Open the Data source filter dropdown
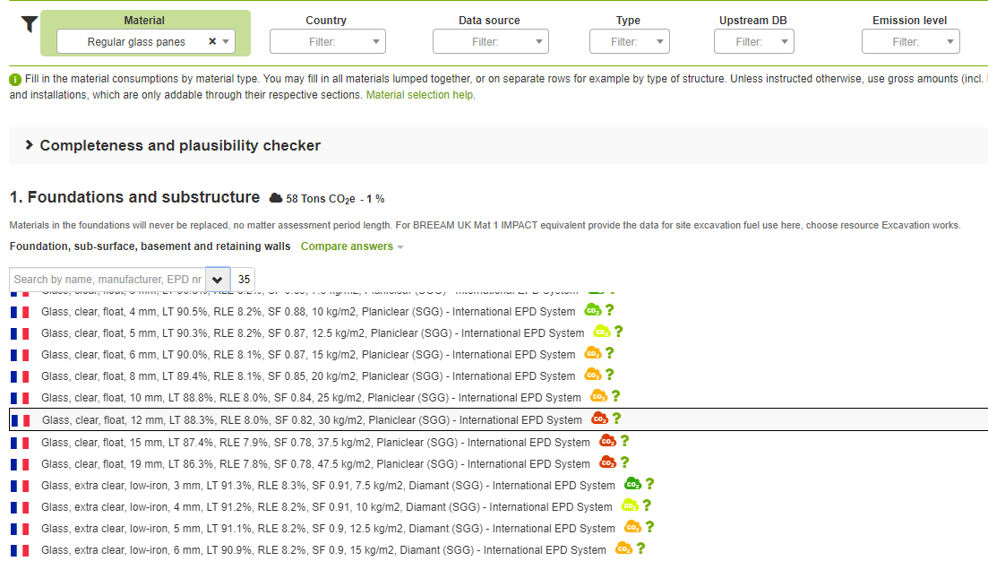 (490, 41)
